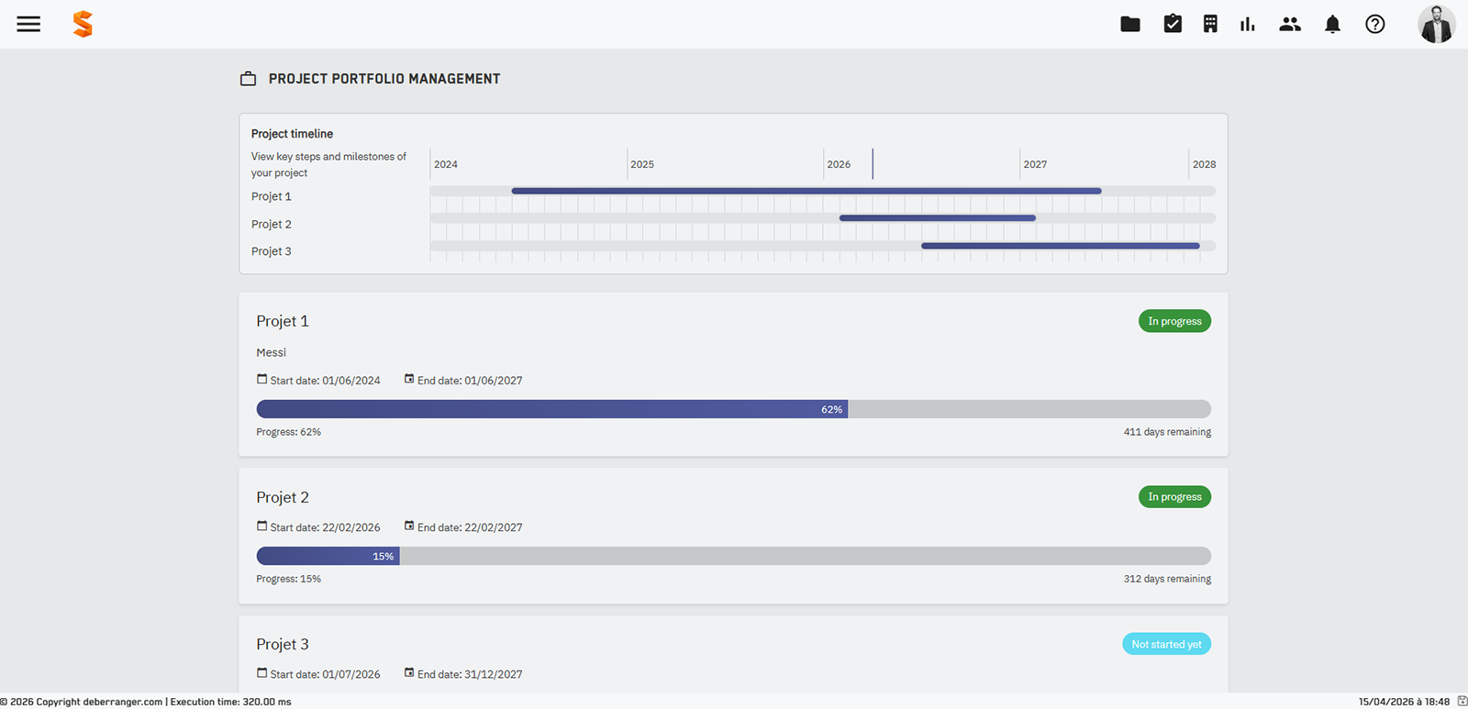The width and height of the screenshot is (1468, 709).
Task: Open the help question mark icon
Action: [x=1374, y=25]
